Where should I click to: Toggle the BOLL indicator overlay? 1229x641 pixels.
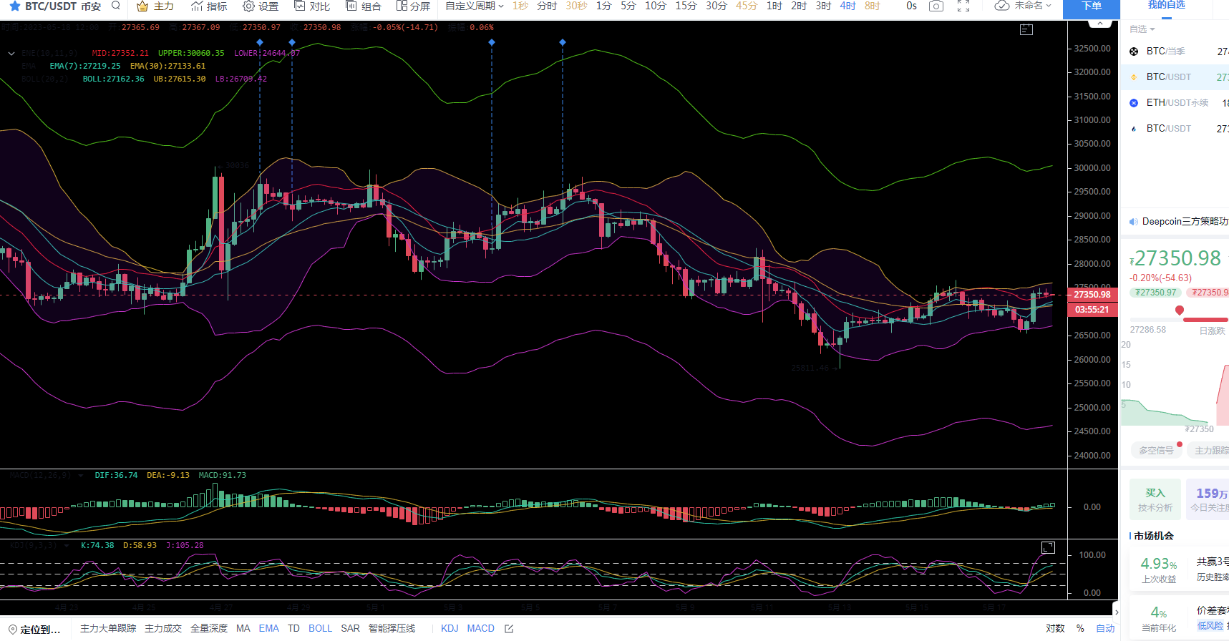click(320, 628)
